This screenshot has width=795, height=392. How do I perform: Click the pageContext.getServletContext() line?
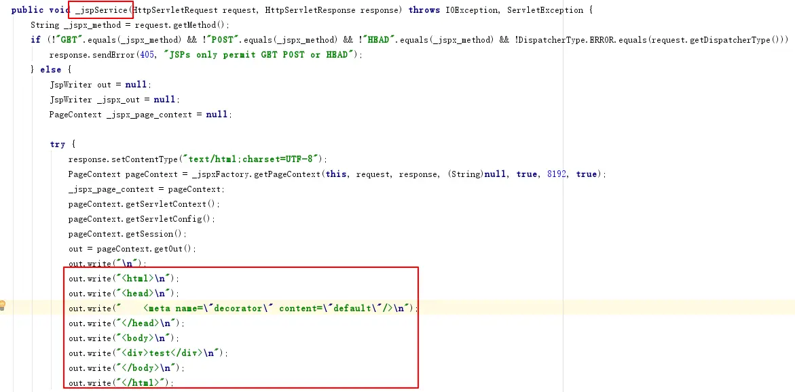pos(145,204)
